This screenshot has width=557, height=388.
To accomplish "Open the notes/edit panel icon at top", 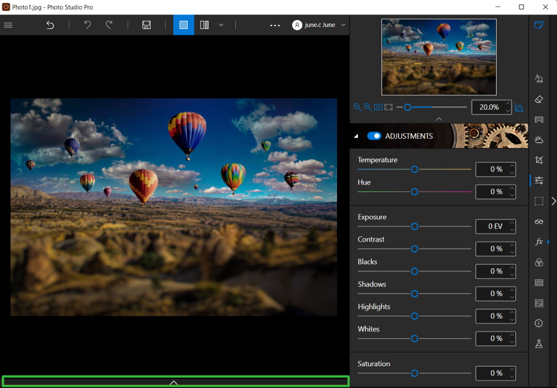I will coord(539,25).
